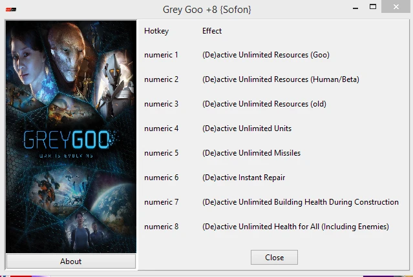Viewport: 413px width, 277px height.
Task: Click the 'Grey Goo +8 {Sofon}' window title
Action: 207,10
